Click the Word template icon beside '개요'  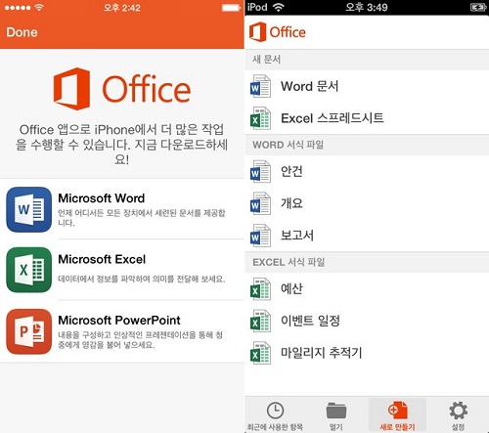point(260,203)
